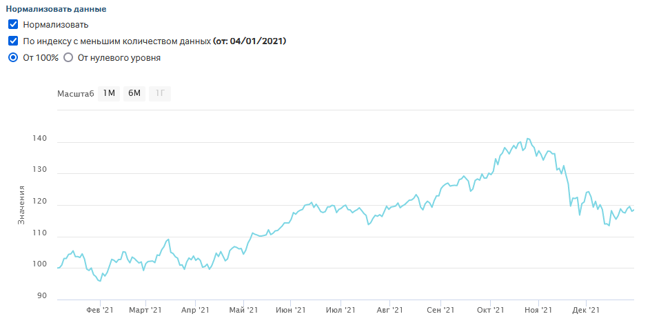Click the Нормализовать данные heading
The image size is (650, 323).
coord(56,10)
